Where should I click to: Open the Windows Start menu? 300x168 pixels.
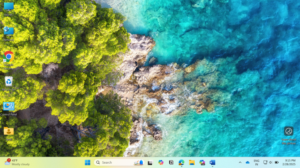pos(87,162)
